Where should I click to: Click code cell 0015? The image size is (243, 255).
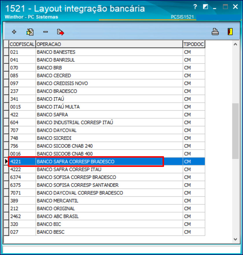pos(22,107)
